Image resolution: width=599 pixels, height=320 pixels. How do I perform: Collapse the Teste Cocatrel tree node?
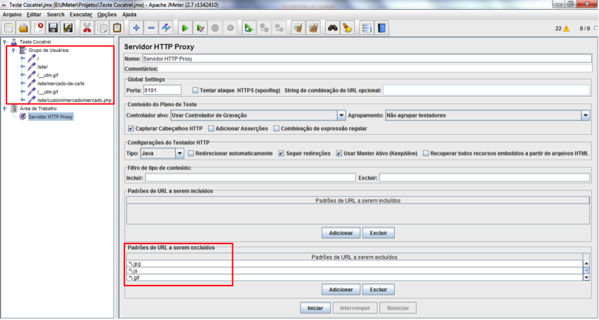pos(5,42)
